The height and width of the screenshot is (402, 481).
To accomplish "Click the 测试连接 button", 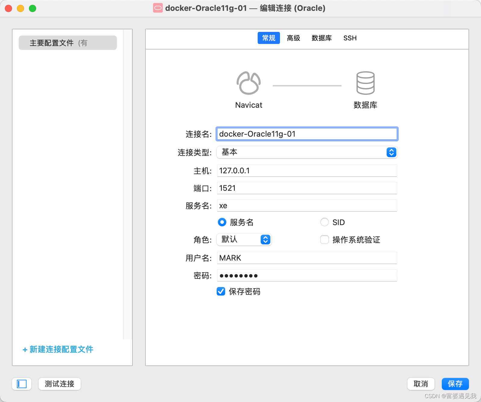I will pyautogui.click(x=60, y=384).
